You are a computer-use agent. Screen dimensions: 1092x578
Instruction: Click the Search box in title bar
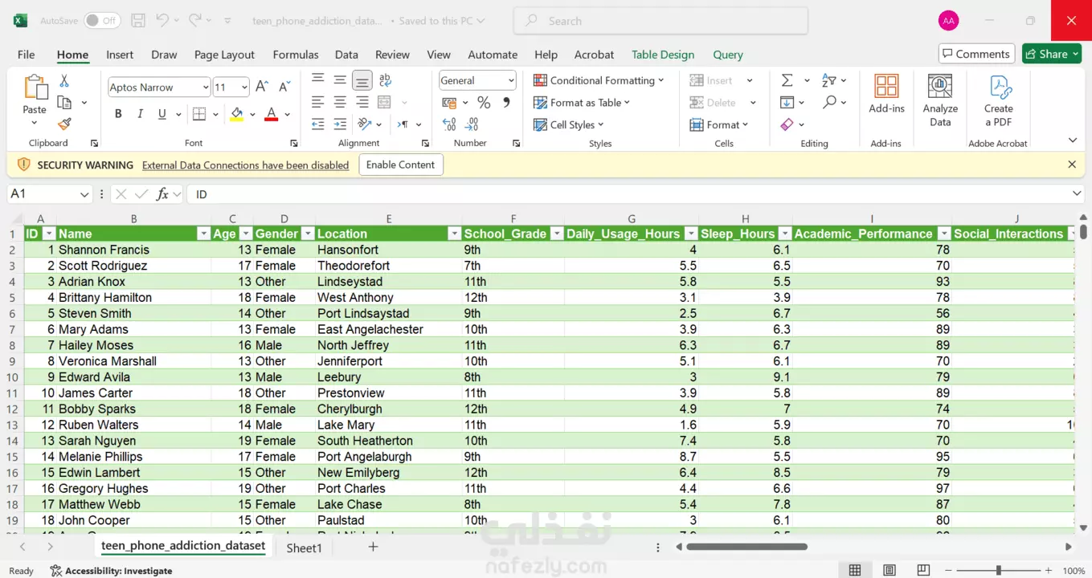(661, 21)
